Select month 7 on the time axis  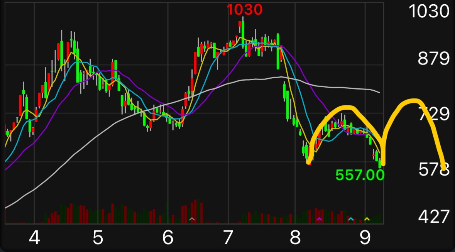point(228,238)
